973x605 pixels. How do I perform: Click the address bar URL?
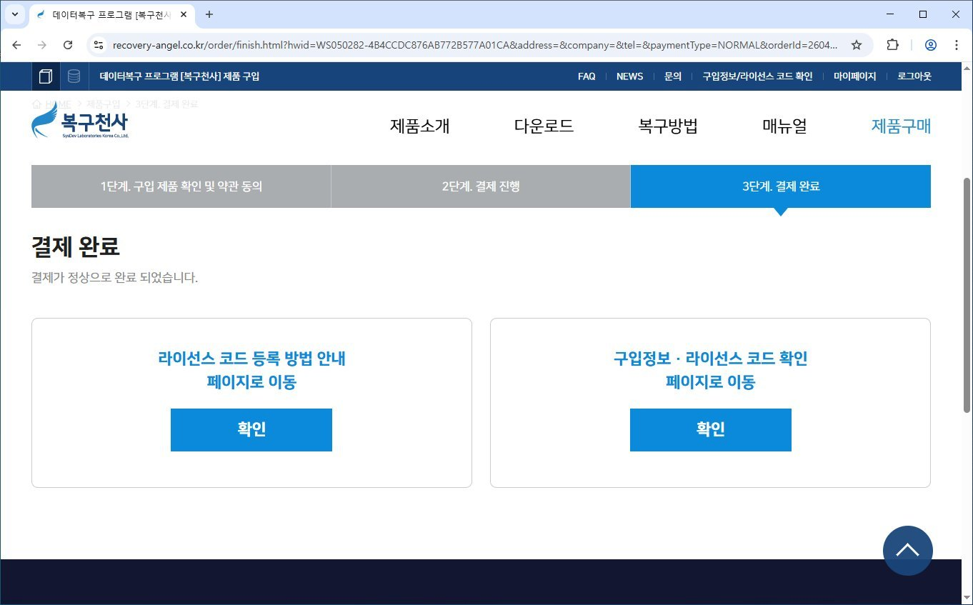point(475,45)
